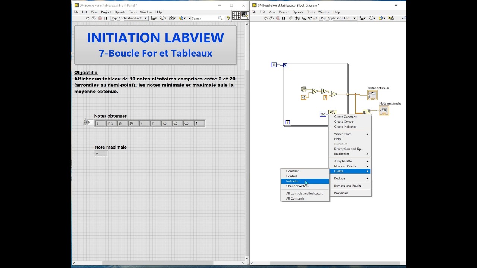This screenshot has width=477, height=268.
Task: Run the VI from Front Panel toolbar
Action: click(88, 18)
